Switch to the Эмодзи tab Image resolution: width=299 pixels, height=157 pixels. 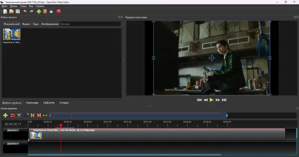pos(64,103)
